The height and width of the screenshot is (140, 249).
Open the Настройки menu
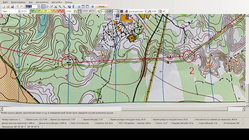tap(57, 2)
